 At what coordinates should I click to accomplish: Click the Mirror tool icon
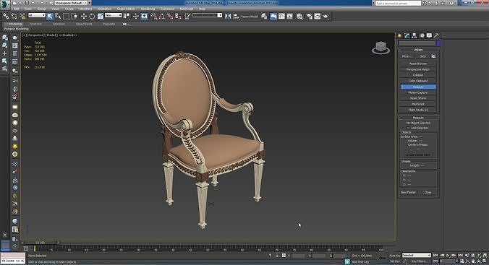[228, 16]
